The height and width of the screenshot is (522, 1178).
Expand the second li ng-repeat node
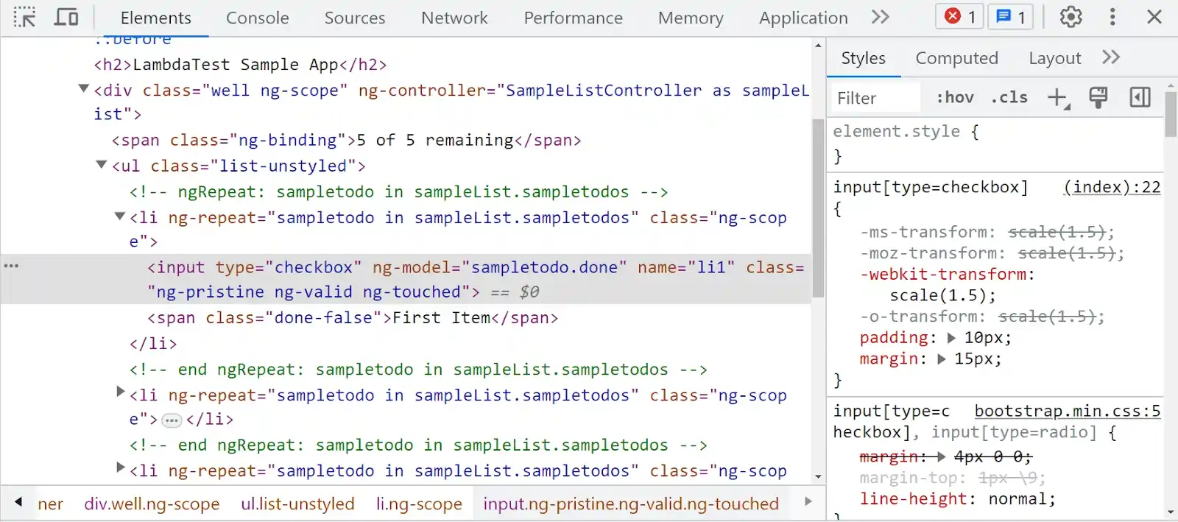(121, 392)
